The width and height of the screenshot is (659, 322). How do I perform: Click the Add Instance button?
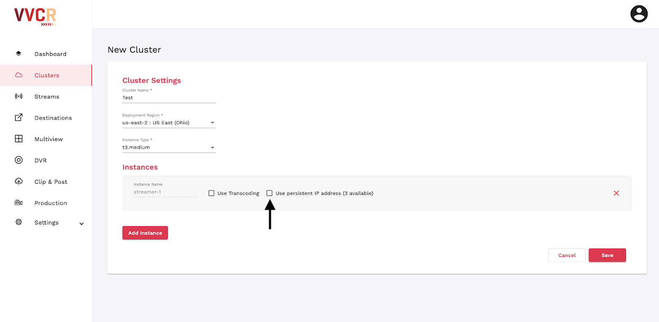145,233
